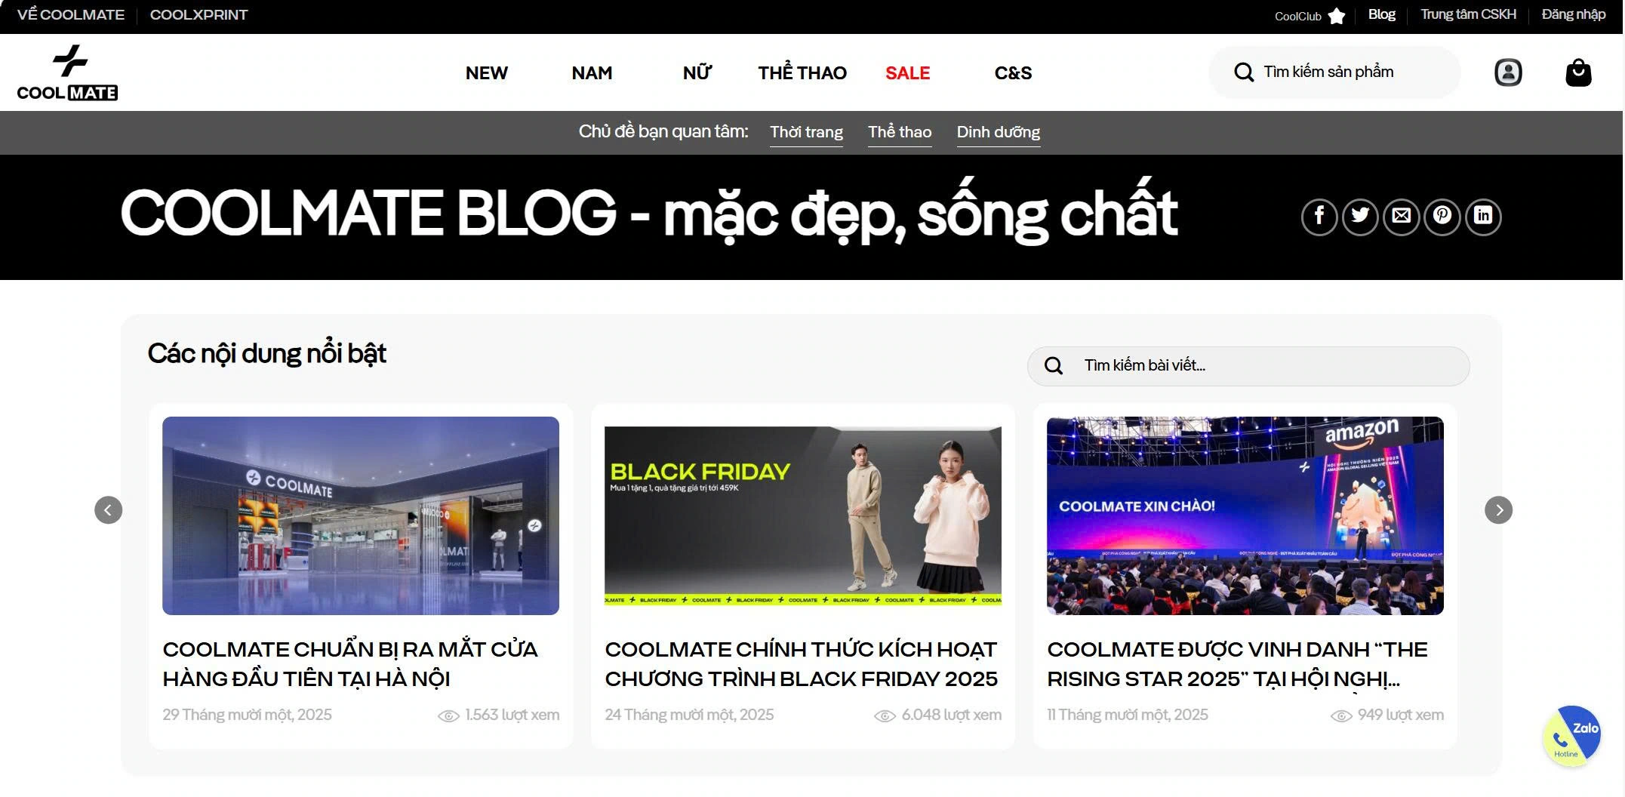The image size is (1625, 797).
Task: Select the THỂ THAO navigation menu
Action: [802, 72]
